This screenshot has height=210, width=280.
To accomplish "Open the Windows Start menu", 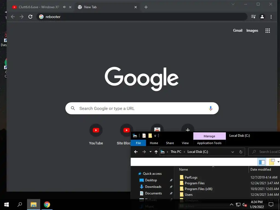I will 7,205.
